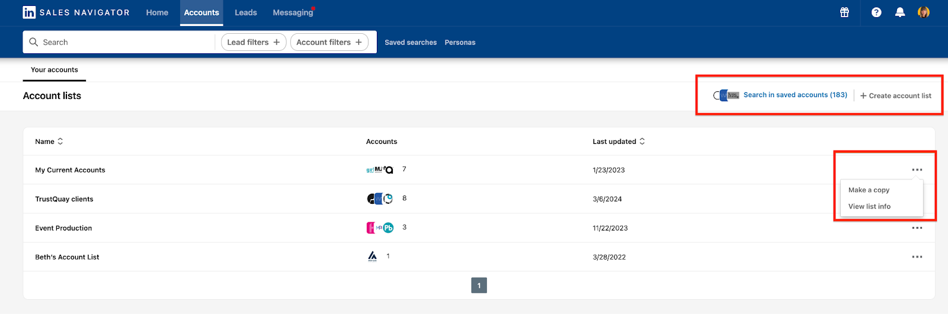Image resolution: width=948 pixels, height=314 pixels.
Task: Click Search in saved accounts (183)
Action: click(x=795, y=95)
